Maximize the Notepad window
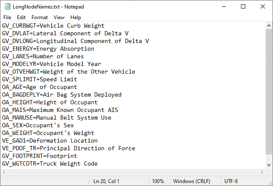The height and width of the screenshot is (186, 273). tap(243, 6)
